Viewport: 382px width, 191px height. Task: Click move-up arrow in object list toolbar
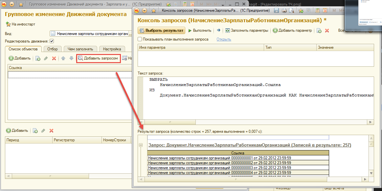[63, 58]
